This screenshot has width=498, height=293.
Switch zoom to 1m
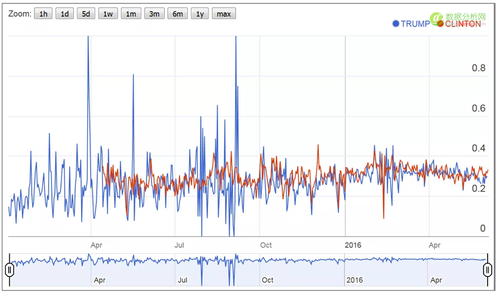point(131,14)
